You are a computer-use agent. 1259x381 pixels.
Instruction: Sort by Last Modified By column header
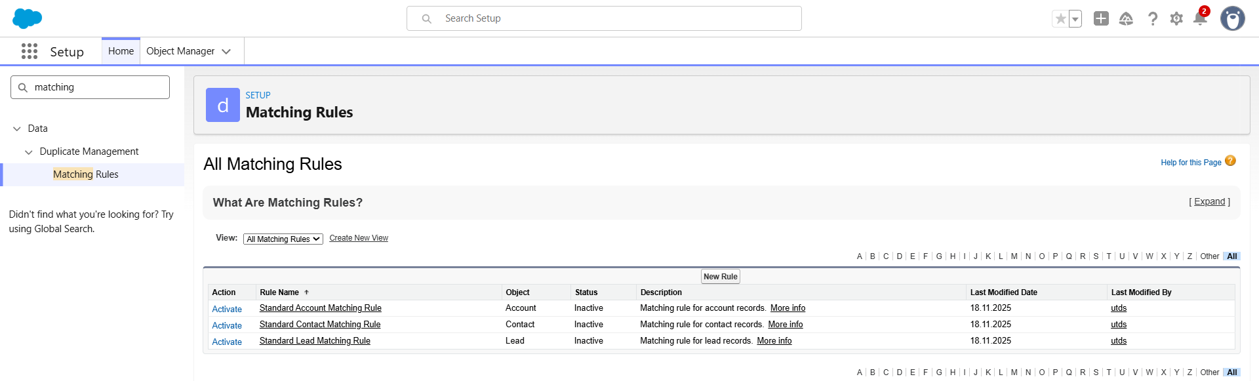[1141, 292]
